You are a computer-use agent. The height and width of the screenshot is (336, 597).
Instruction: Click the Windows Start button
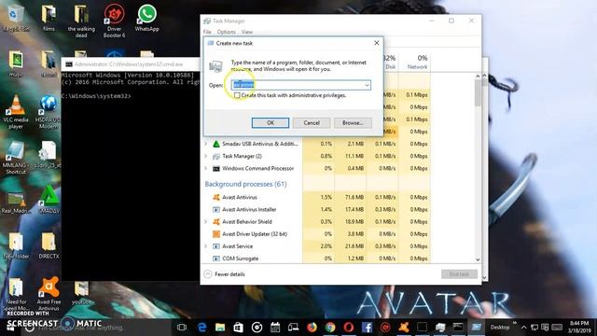pyautogui.click(x=10, y=328)
